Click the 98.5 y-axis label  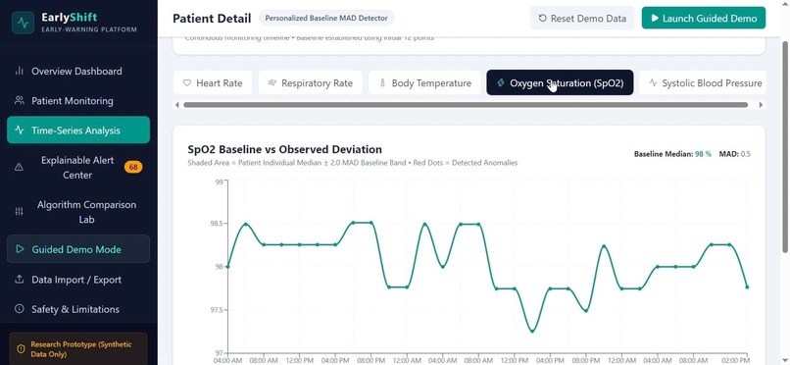pyautogui.click(x=216, y=224)
